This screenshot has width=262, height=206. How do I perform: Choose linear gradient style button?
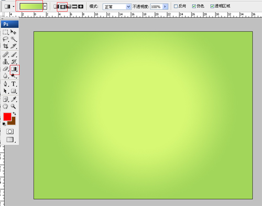56,7
